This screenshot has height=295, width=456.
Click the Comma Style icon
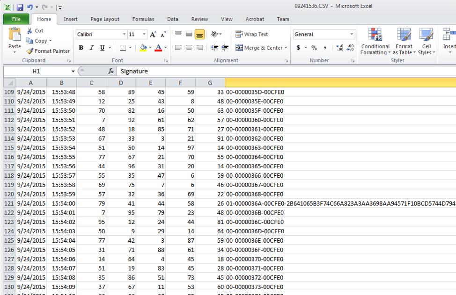tap(325, 48)
